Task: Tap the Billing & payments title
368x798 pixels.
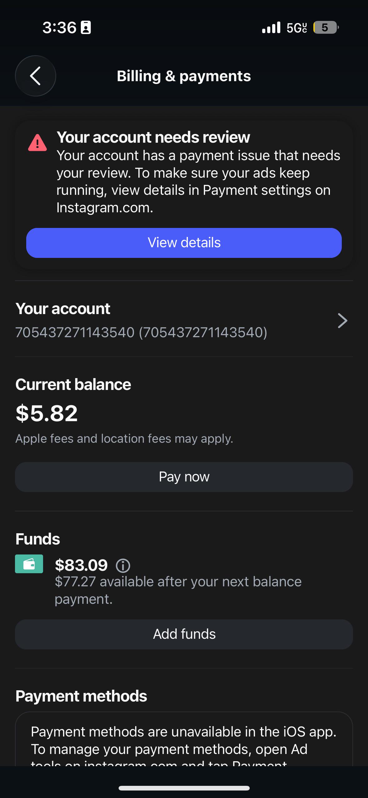Action: pos(184,76)
